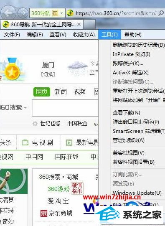Click the 头条 tab at left edge
The width and height of the screenshot is (165, 226).
pos(5,142)
